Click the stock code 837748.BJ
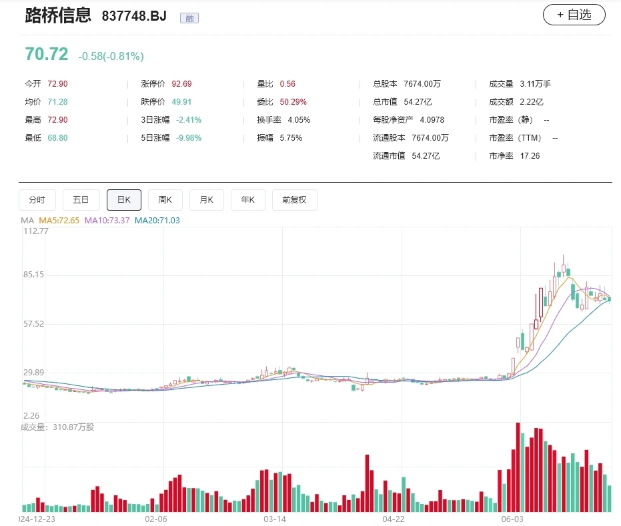Screen dimensions: 621x526 pos(134,16)
